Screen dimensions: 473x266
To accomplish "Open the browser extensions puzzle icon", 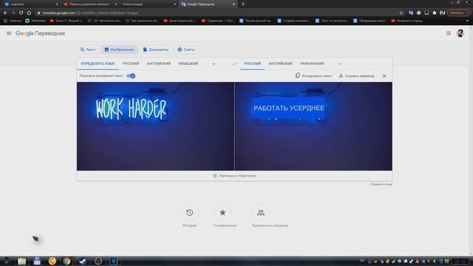I will tap(435, 13).
